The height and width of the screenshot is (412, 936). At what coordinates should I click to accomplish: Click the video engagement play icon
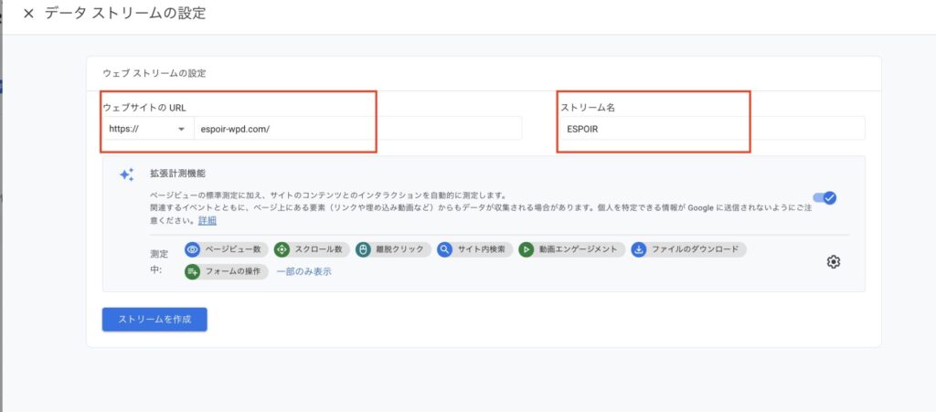pyautogui.click(x=526, y=249)
